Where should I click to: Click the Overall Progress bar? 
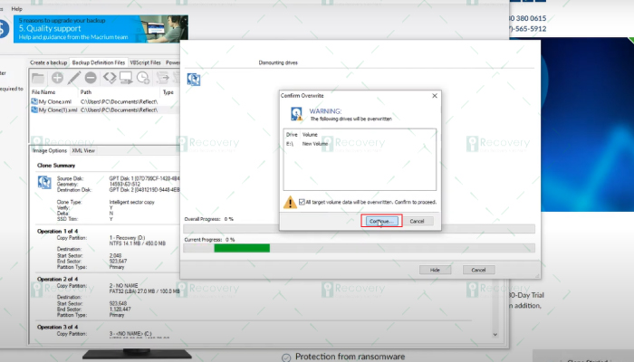coord(359,229)
